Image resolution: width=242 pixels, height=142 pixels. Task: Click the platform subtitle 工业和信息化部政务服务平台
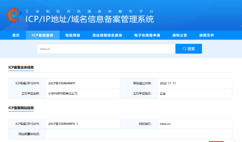89,12
